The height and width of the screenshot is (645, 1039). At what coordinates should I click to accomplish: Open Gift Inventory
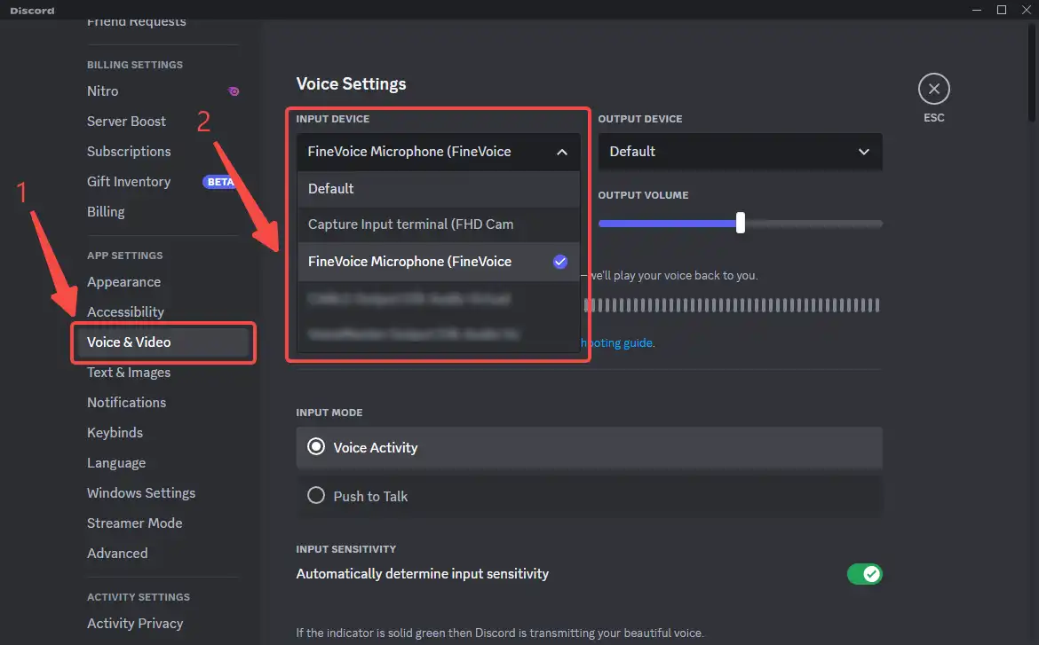click(x=129, y=182)
